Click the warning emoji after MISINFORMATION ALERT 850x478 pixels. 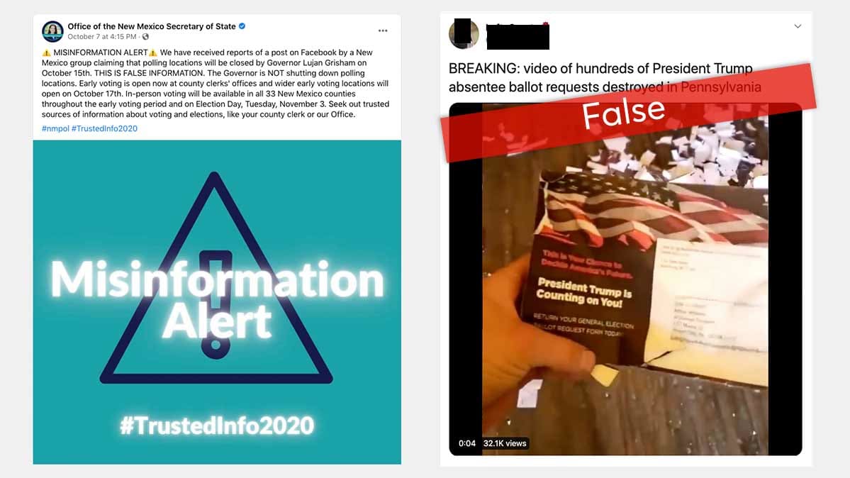pyautogui.click(x=153, y=52)
